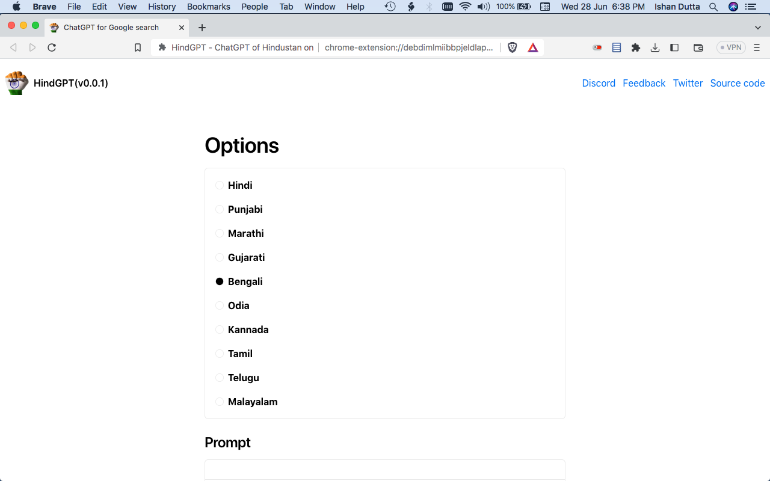770x481 pixels.
Task: Select the Malayalam radio option
Action: click(x=220, y=402)
